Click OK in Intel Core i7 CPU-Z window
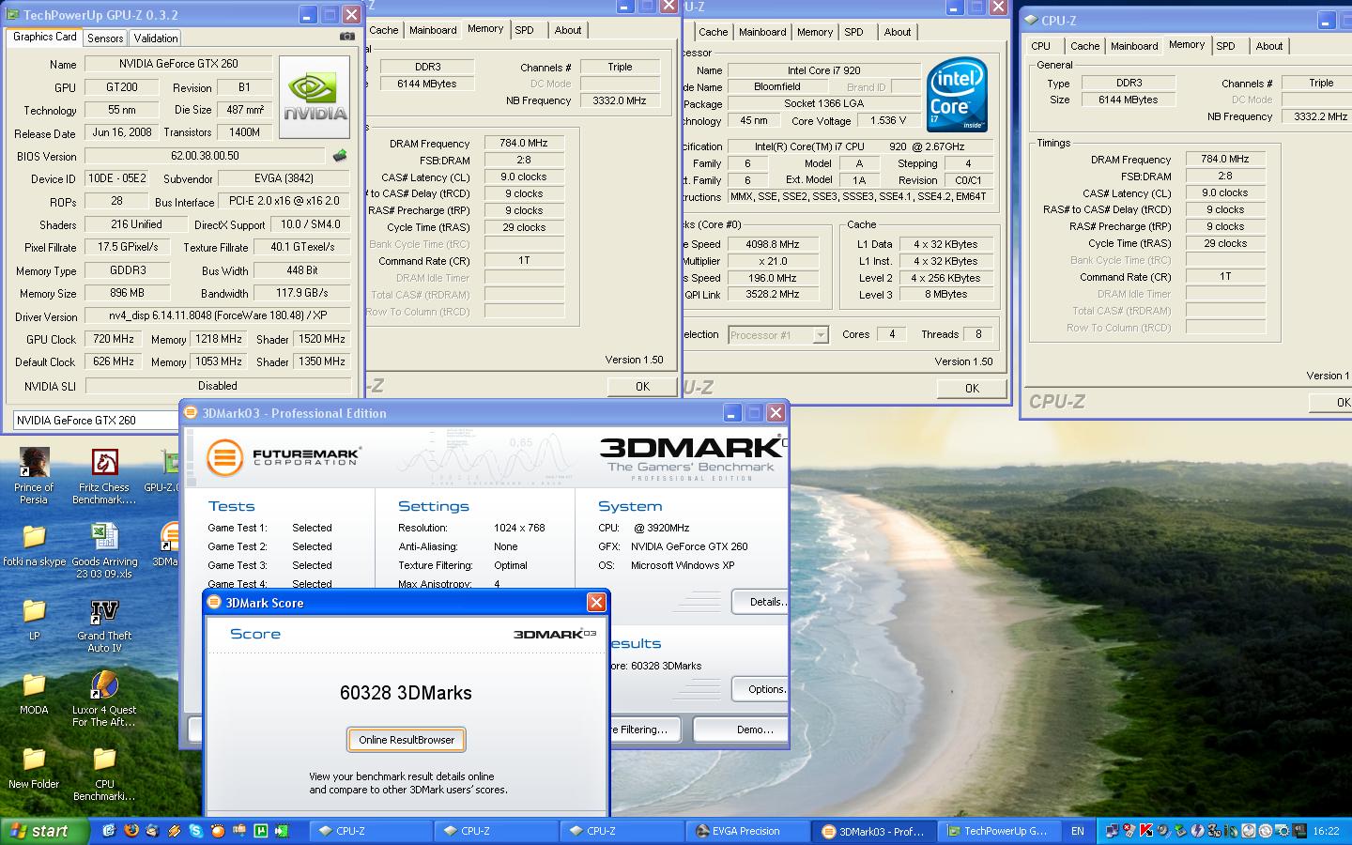The height and width of the screenshot is (845, 1352). click(x=972, y=388)
